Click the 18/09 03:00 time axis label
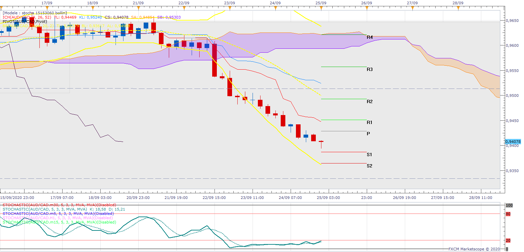 click(100, 198)
